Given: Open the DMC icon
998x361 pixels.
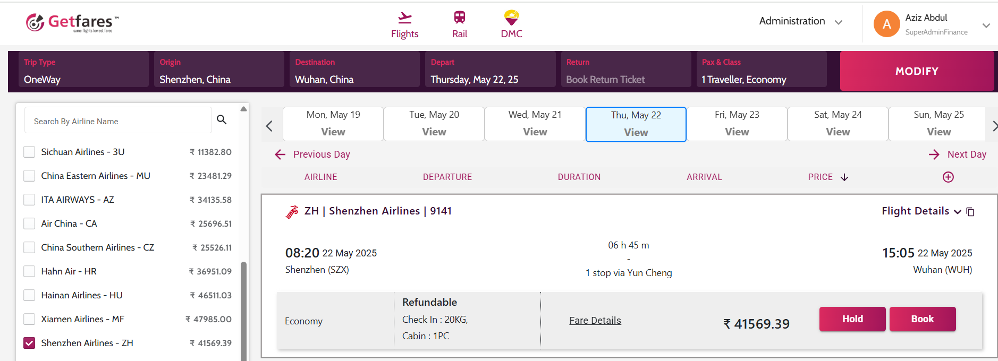Looking at the screenshot, I should coord(511,19).
